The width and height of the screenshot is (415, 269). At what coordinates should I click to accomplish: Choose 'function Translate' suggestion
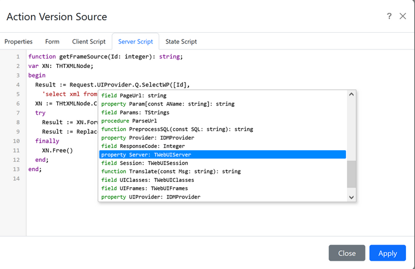(222, 172)
